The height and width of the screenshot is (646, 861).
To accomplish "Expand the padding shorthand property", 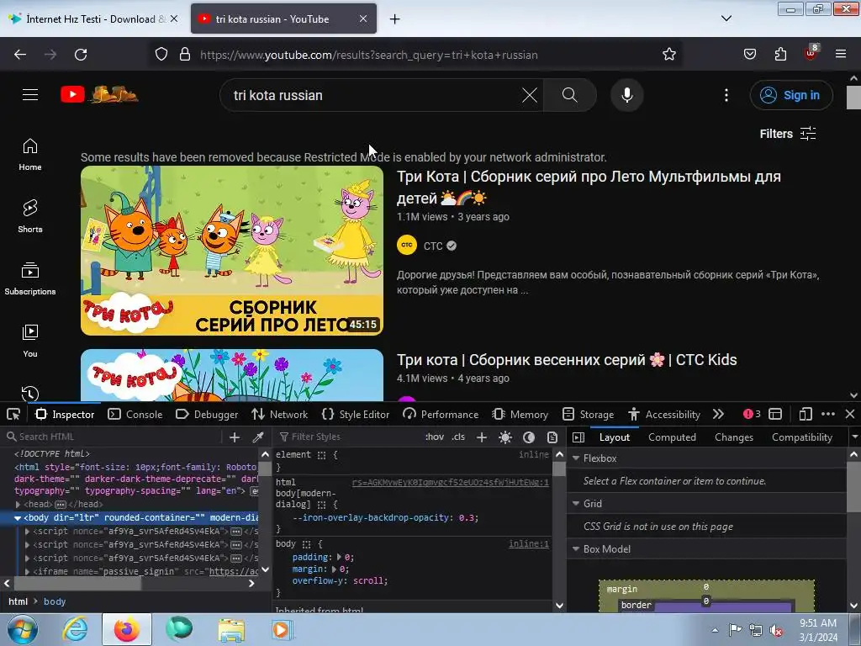I will (339, 557).
